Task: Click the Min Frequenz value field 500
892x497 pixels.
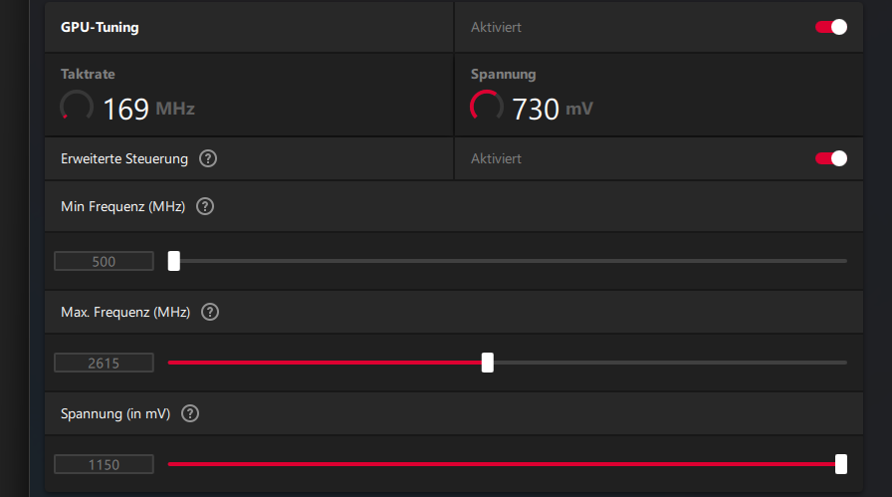Action: point(104,262)
